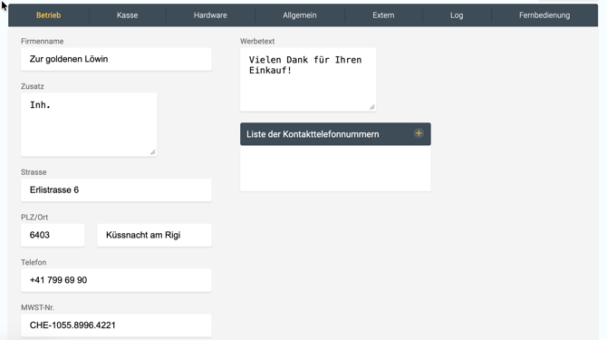Add a contact phone number with plus icon
The width and height of the screenshot is (607, 340).
[419, 133]
